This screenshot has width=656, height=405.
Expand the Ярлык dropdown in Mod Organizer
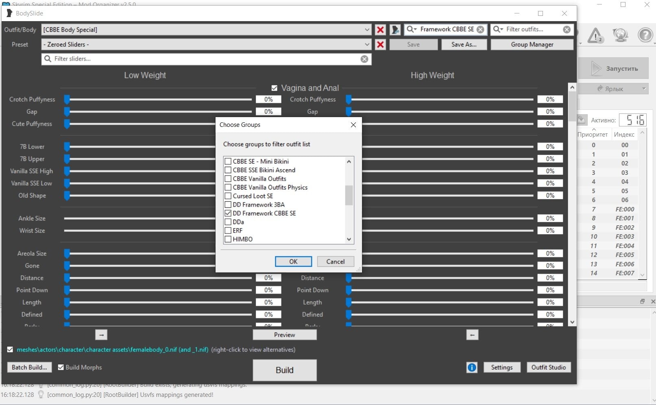pos(644,89)
